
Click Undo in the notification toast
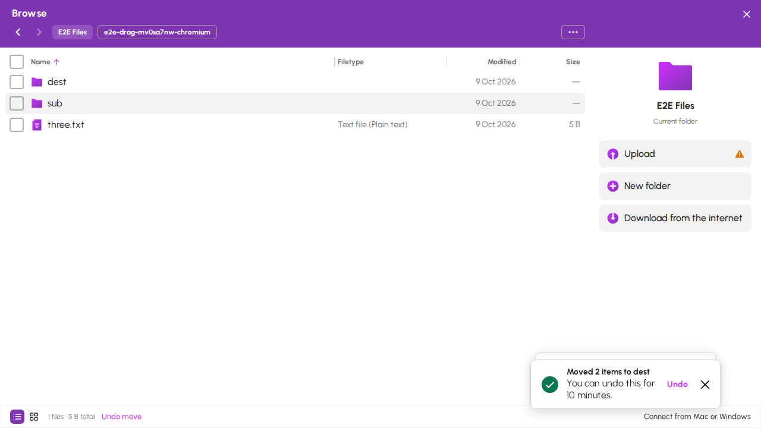pos(677,385)
